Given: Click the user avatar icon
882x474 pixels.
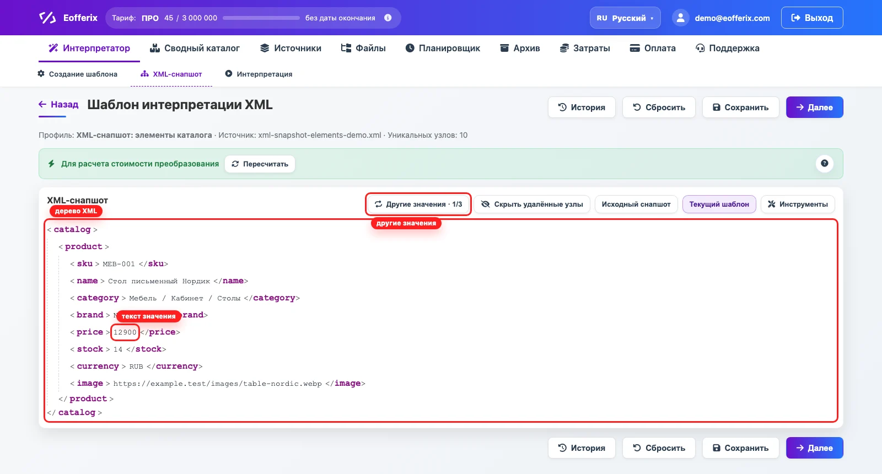Looking at the screenshot, I should pos(681,18).
